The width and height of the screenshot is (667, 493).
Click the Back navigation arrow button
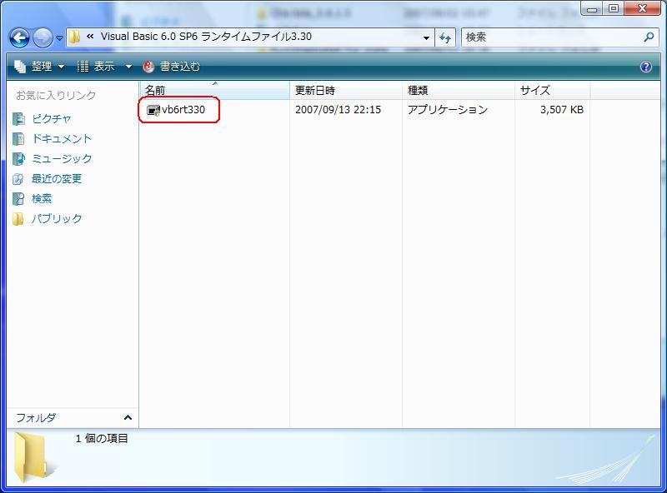tap(19, 37)
